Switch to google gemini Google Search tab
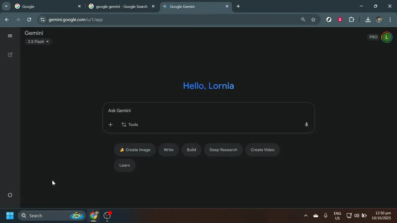Screen dimensions: 397x223 (122, 6)
